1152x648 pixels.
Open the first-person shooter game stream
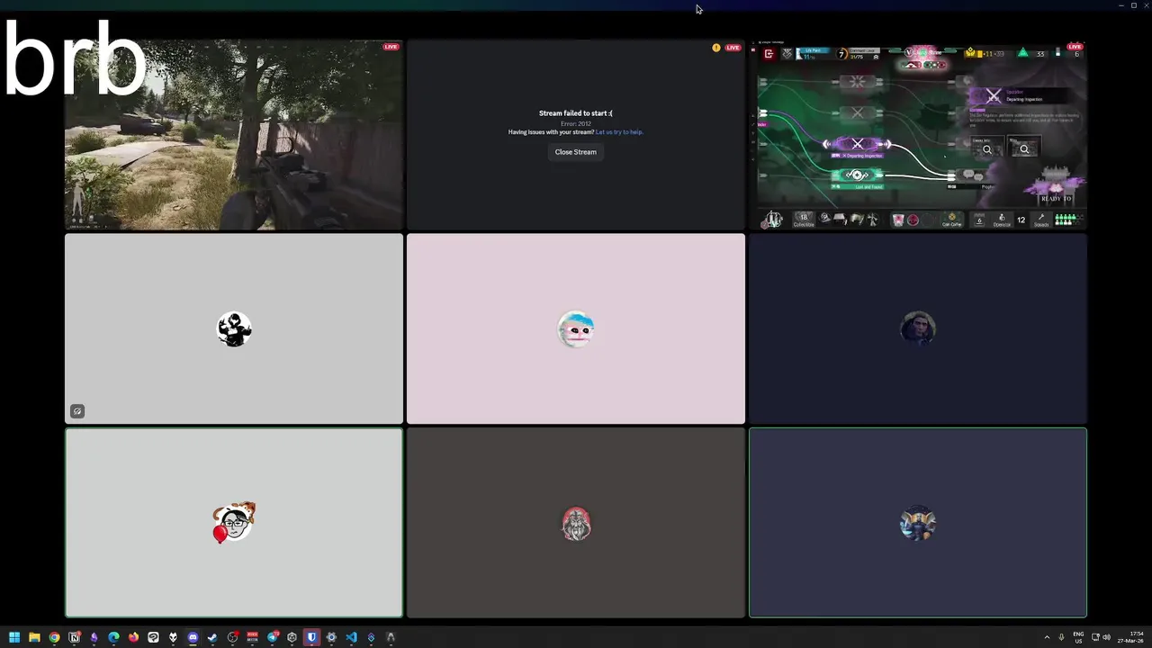coord(234,135)
